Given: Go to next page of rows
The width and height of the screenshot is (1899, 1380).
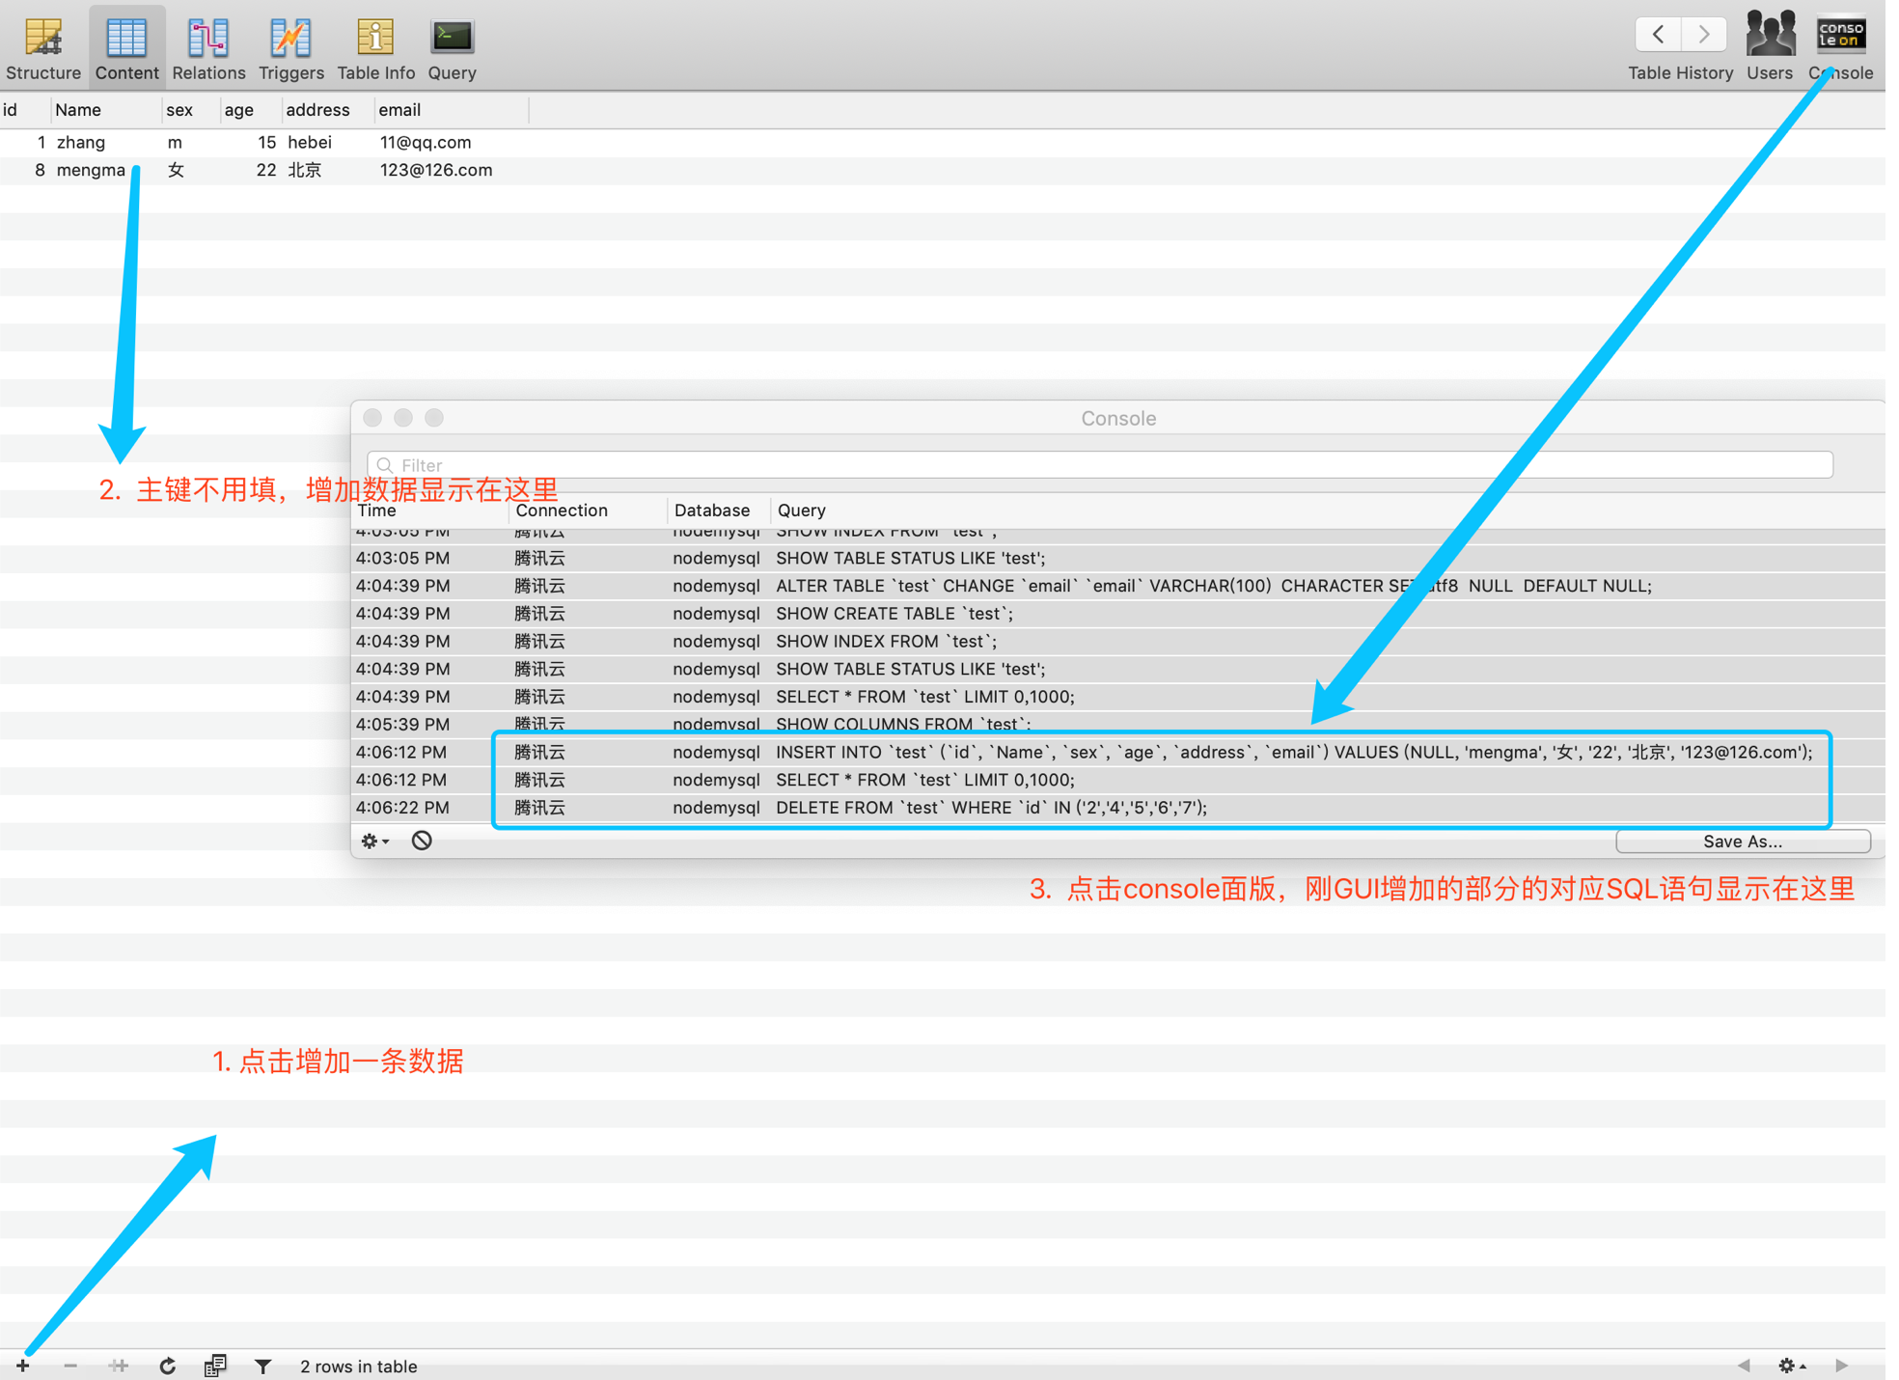Looking at the screenshot, I should (1841, 1366).
